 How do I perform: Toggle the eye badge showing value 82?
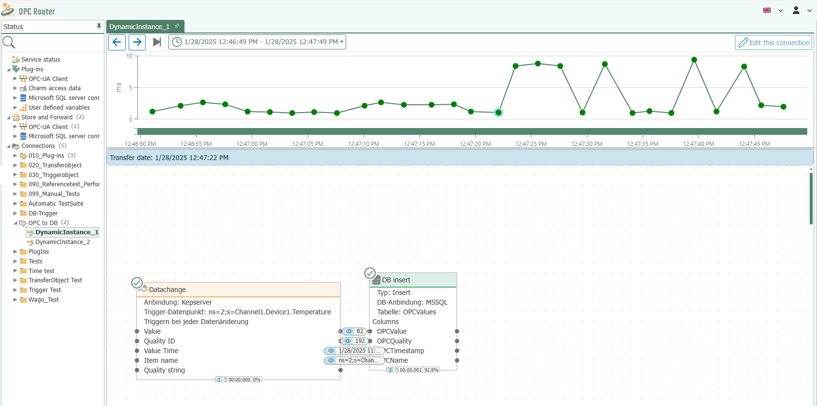pyautogui.click(x=354, y=331)
